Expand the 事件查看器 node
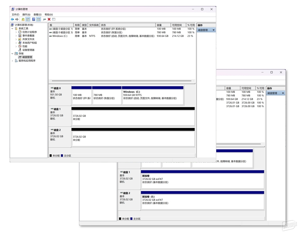300x234 pixels. [x=16, y=36]
